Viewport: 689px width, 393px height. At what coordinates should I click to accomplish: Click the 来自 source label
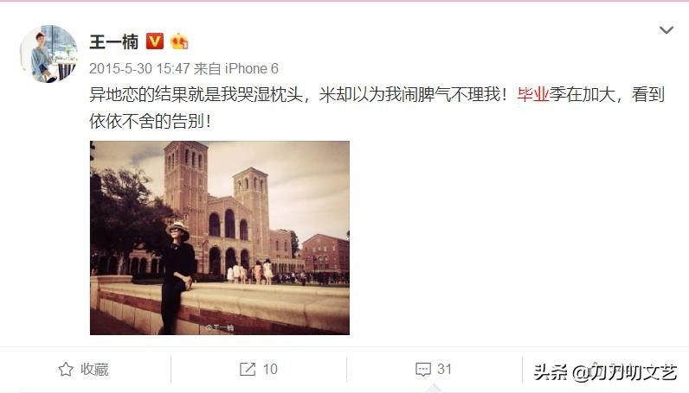[x=207, y=68]
